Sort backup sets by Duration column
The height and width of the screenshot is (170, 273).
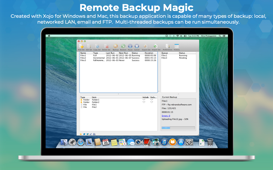(x=149, y=53)
